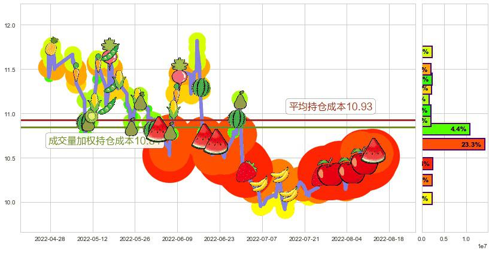
Task: Select the pear above the 2022-06-23 watermelon
Action: point(241,100)
